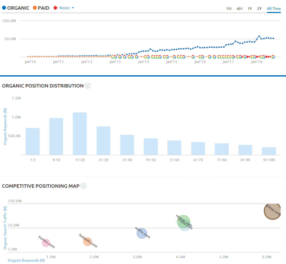Click the ORGANIC POSITION DISTRIBUTION heading
The height and width of the screenshot is (264, 286).
tap(43, 86)
